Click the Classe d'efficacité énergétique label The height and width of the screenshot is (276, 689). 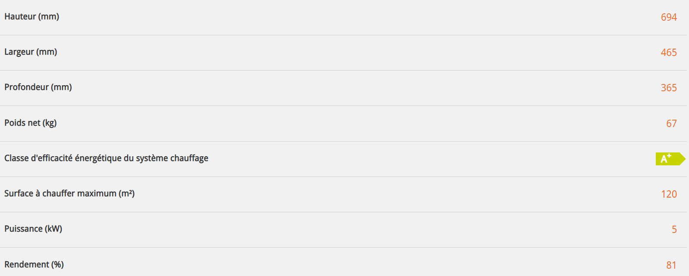(x=106, y=158)
